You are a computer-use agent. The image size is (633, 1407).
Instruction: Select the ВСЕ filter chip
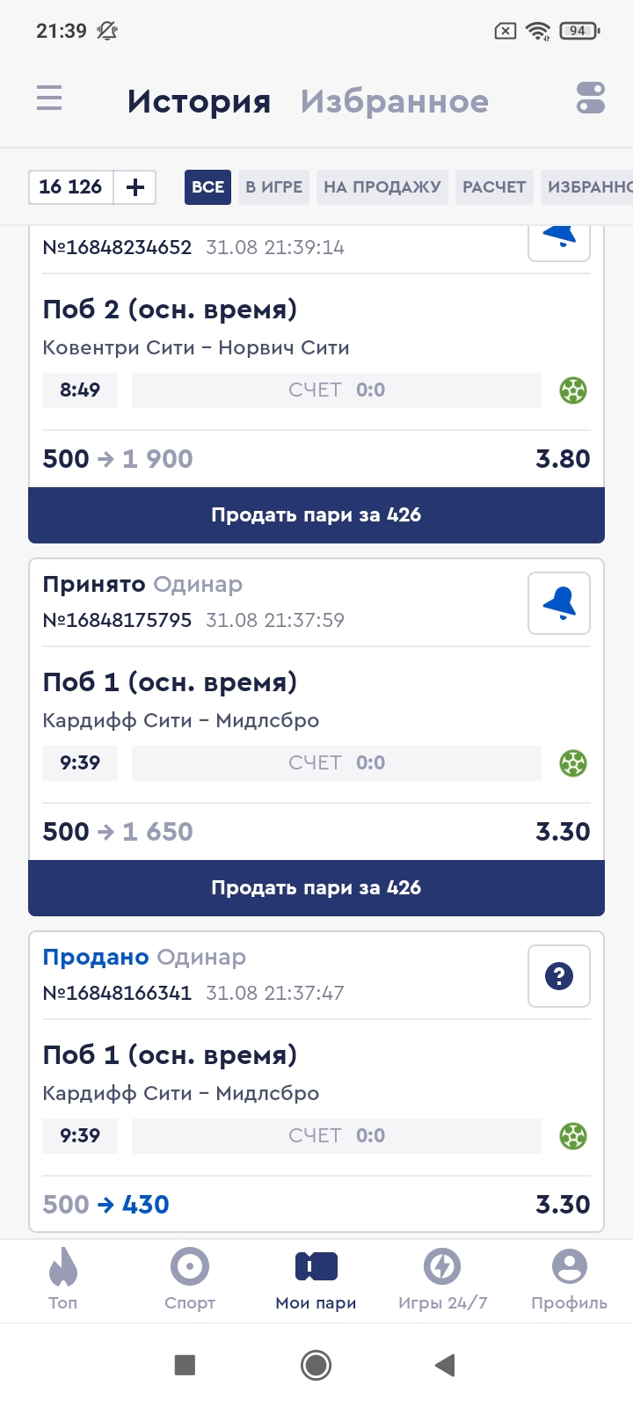(207, 187)
